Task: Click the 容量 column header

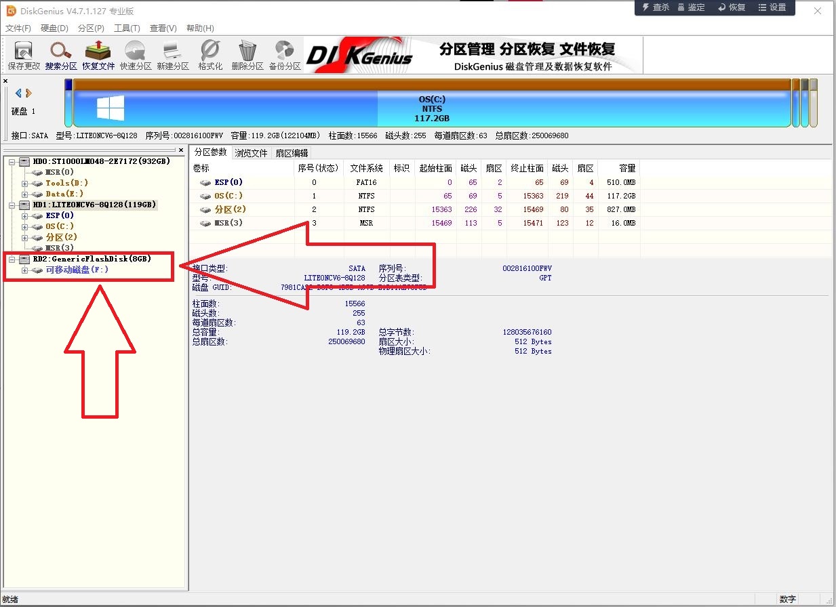Action: click(618, 168)
